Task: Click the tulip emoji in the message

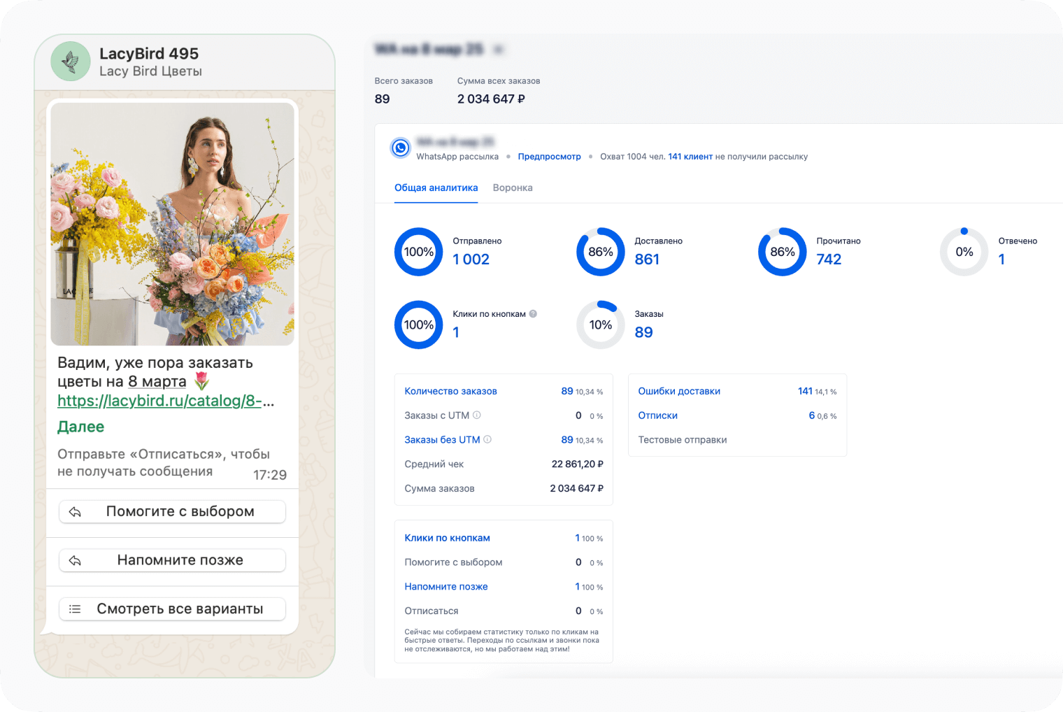Action: 201,381
